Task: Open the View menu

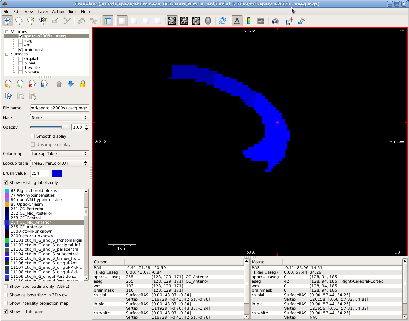Action: pyautogui.click(x=29, y=11)
